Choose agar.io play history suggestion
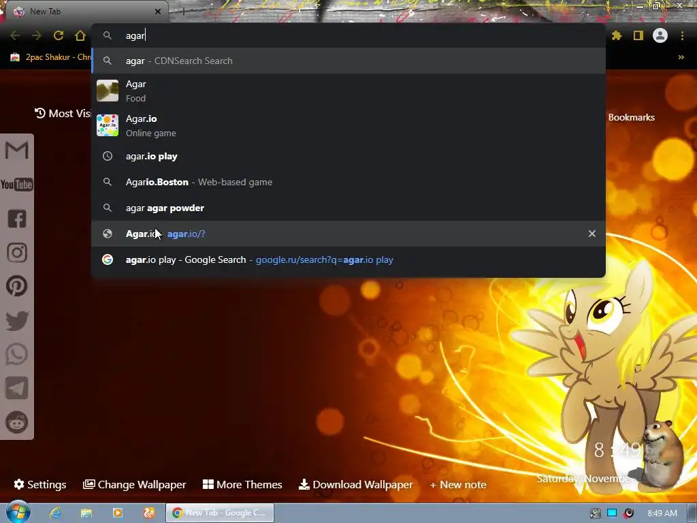Viewport: 697px width, 523px height. pos(348,156)
